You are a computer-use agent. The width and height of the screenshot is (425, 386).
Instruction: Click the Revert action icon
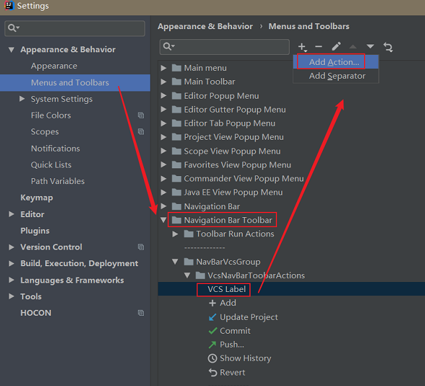(212, 373)
